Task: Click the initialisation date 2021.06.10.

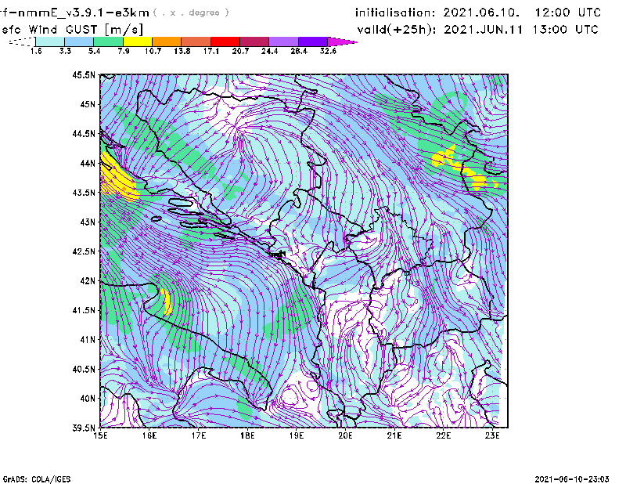Action: [481, 13]
